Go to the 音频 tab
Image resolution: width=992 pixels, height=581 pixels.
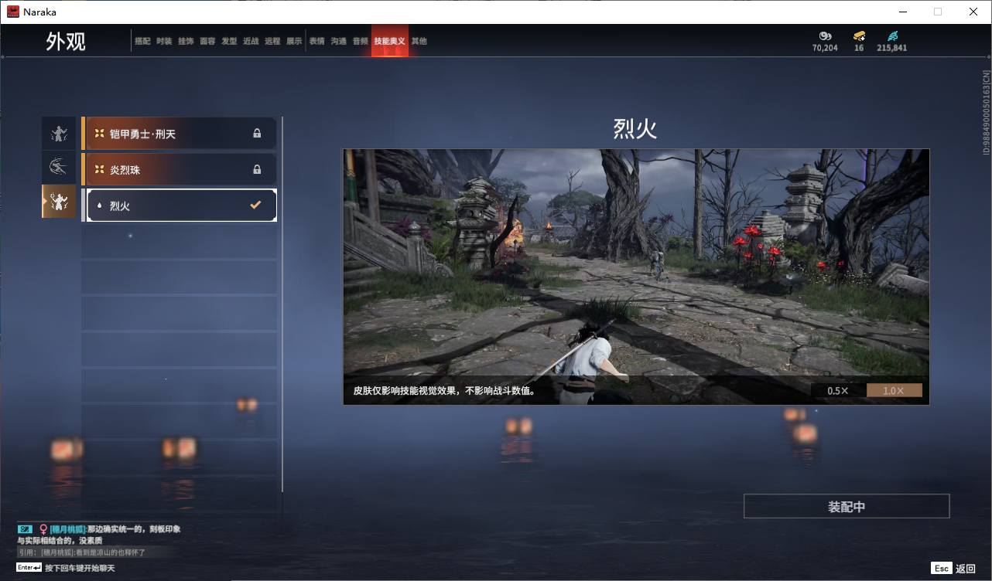pyautogui.click(x=361, y=41)
